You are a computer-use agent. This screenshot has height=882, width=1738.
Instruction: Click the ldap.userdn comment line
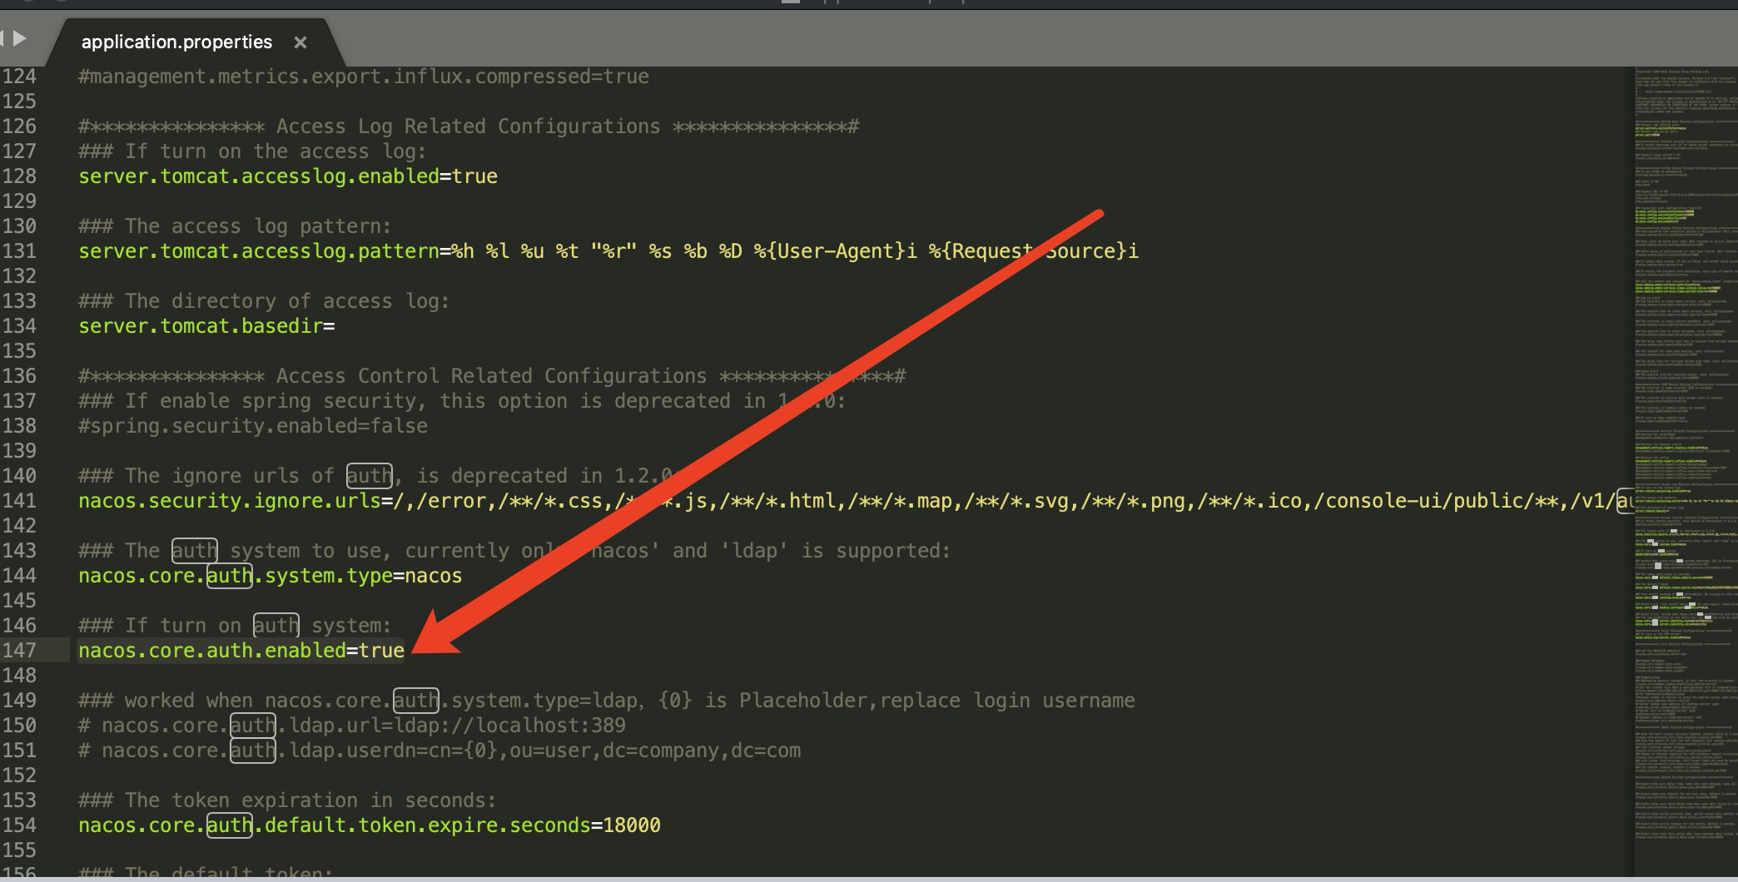(x=439, y=751)
